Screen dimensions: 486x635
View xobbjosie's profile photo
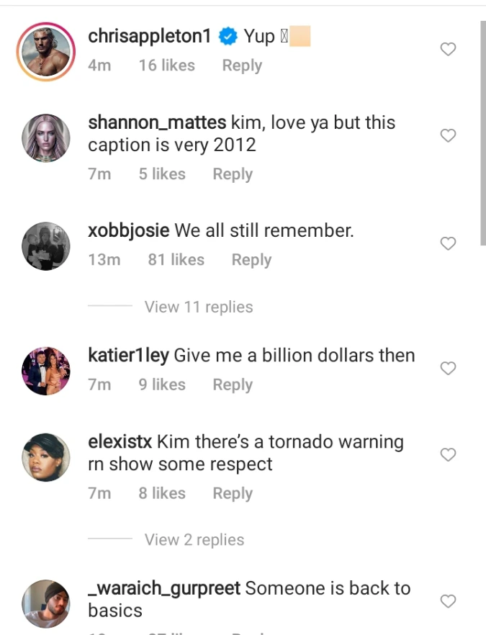click(x=45, y=246)
